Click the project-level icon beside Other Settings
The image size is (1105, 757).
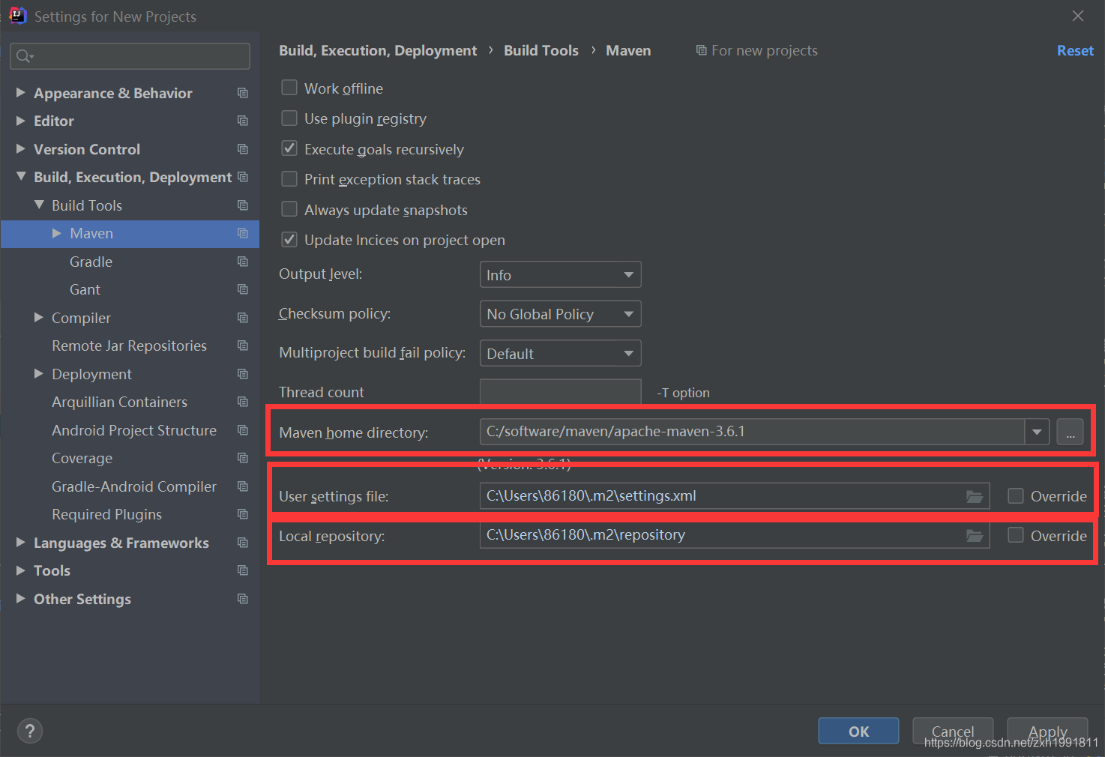point(242,599)
